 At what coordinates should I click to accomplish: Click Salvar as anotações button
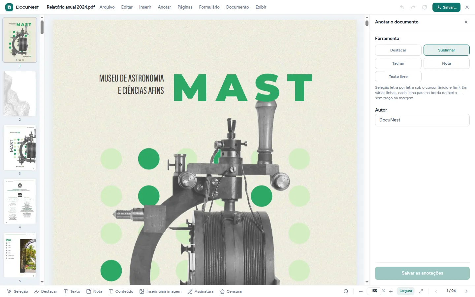click(x=422, y=273)
